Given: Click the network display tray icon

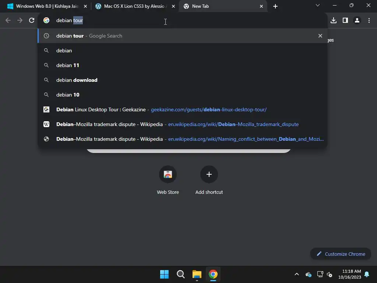Looking at the screenshot, I should pos(320,274).
